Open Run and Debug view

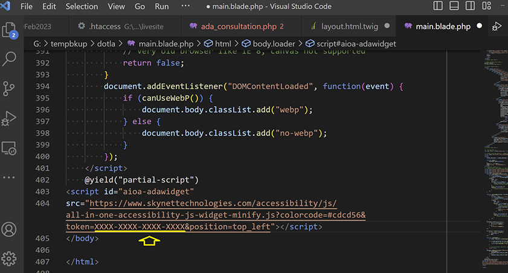tap(9, 118)
